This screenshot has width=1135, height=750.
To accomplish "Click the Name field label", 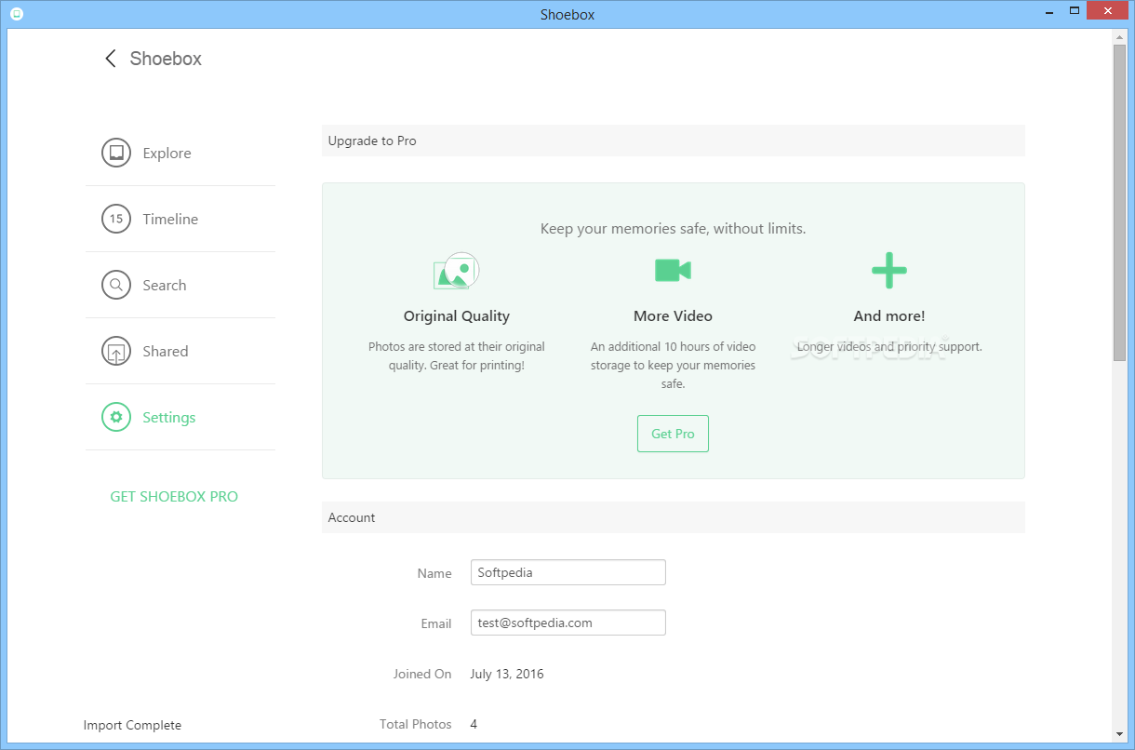I will [434, 573].
